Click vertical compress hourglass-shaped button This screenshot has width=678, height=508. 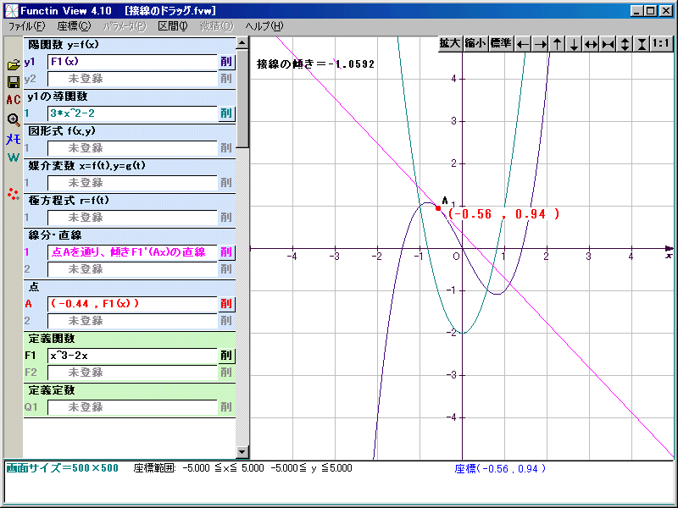(x=642, y=44)
